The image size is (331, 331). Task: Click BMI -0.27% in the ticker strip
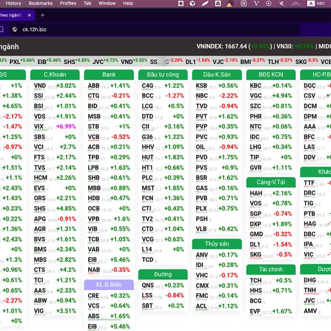[x=253, y=61]
